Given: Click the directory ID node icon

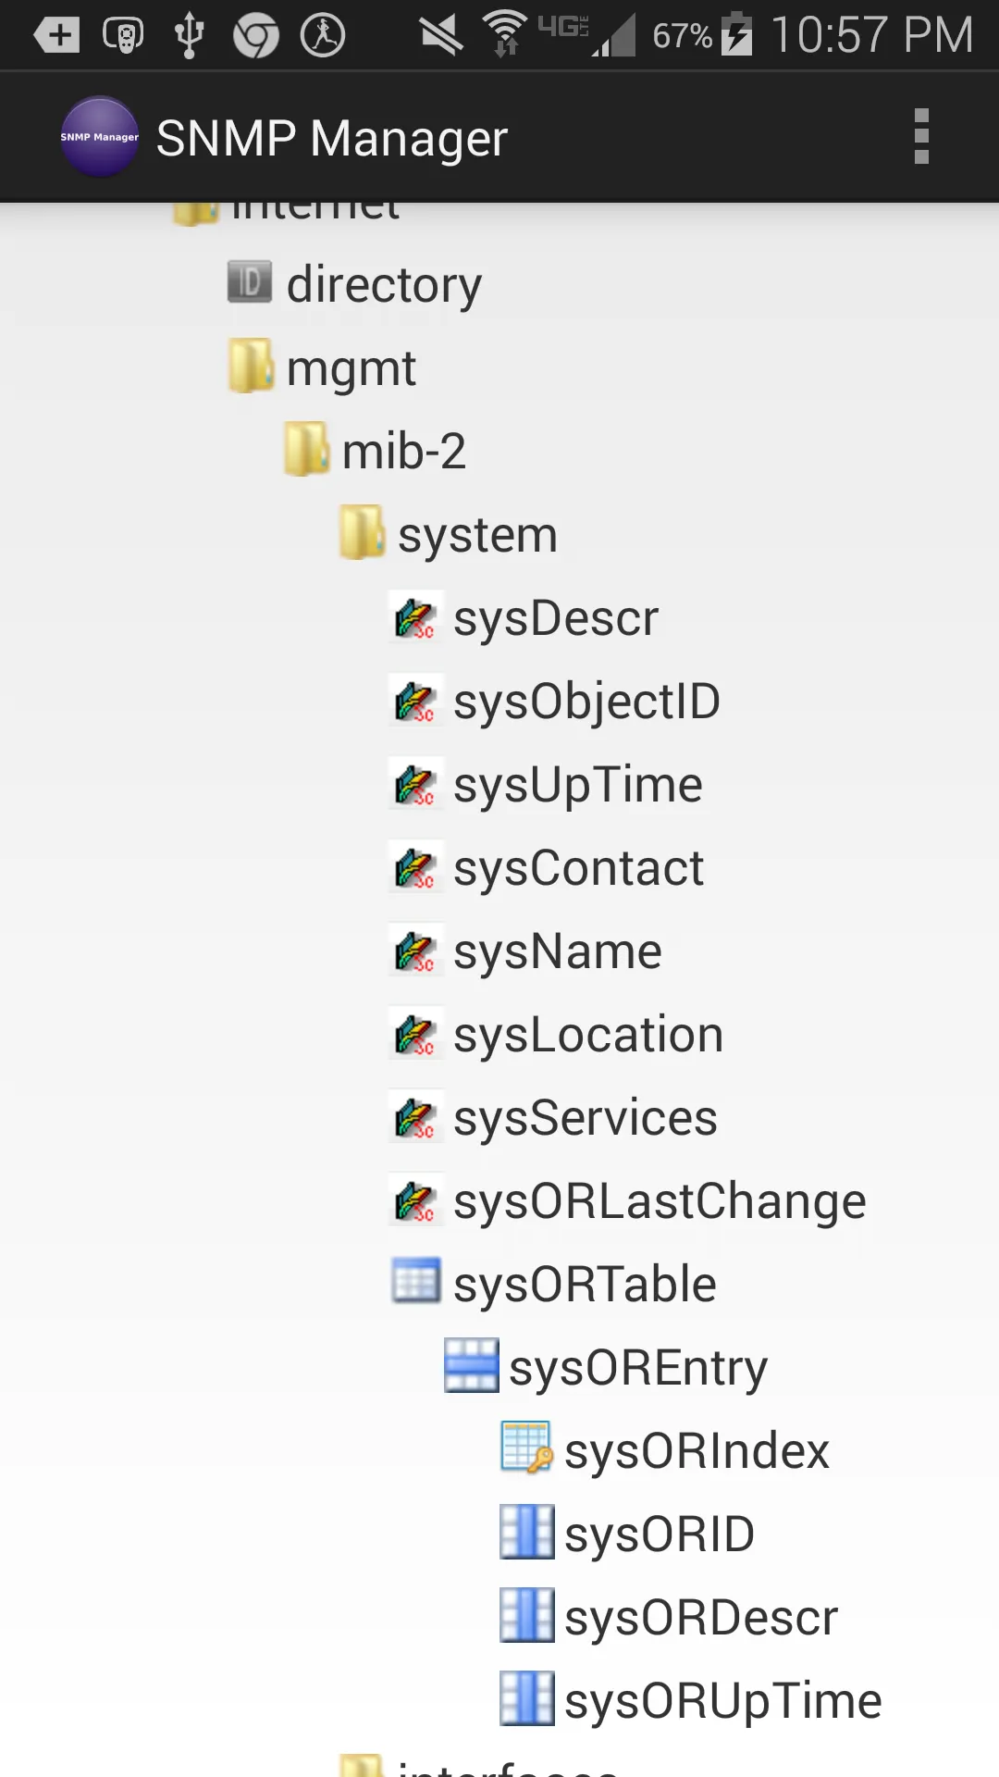Looking at the screenshot, I should pyautogui.click(x=250, y=282).
